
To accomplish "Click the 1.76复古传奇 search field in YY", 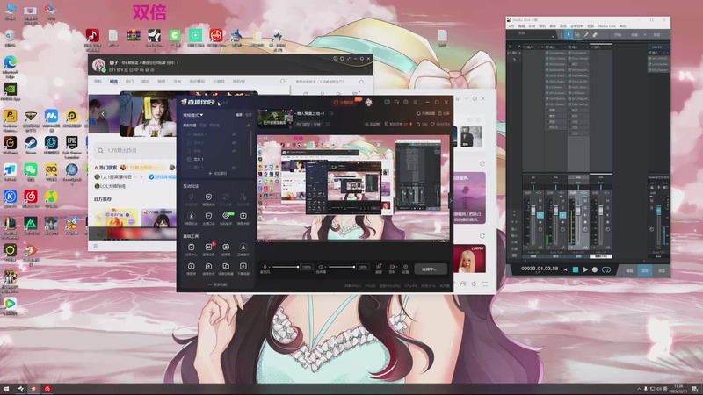I will tap(134, 150).
